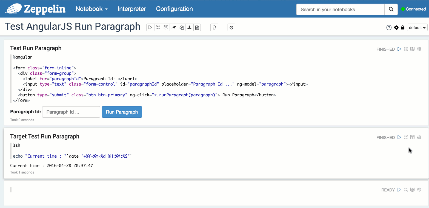Viewport: 429px width, 208px height.
Task: Run all paragraphs in the notebook toolbar
Action: click(150, 27)
